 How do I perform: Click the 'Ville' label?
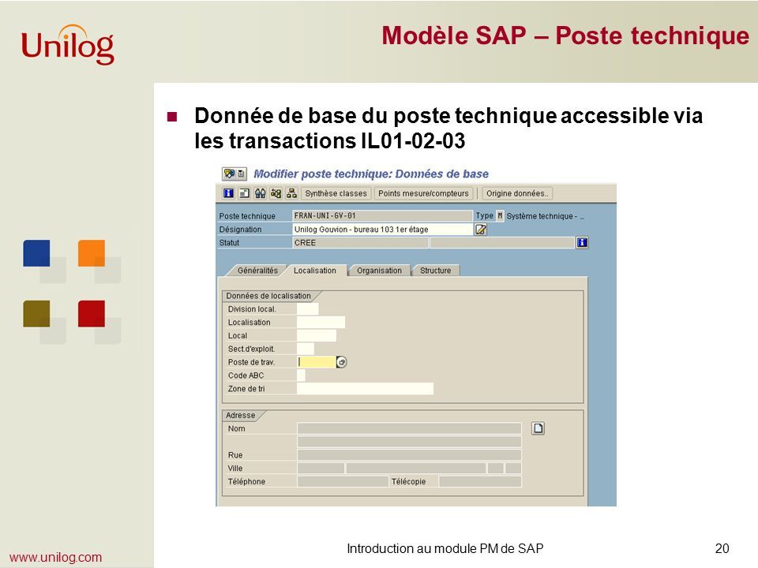tap(235, 469)
